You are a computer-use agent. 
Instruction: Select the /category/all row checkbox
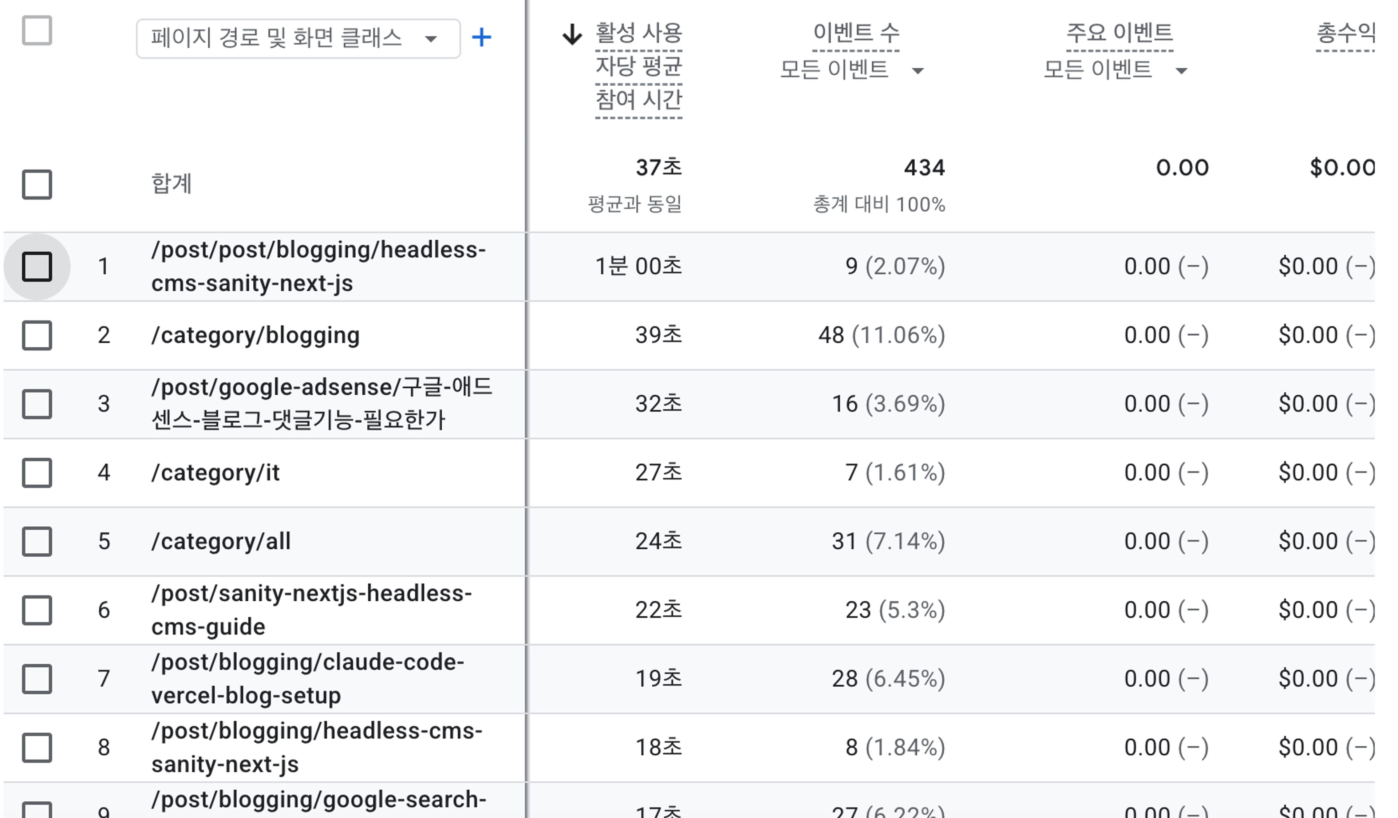(x=37, y=542)
